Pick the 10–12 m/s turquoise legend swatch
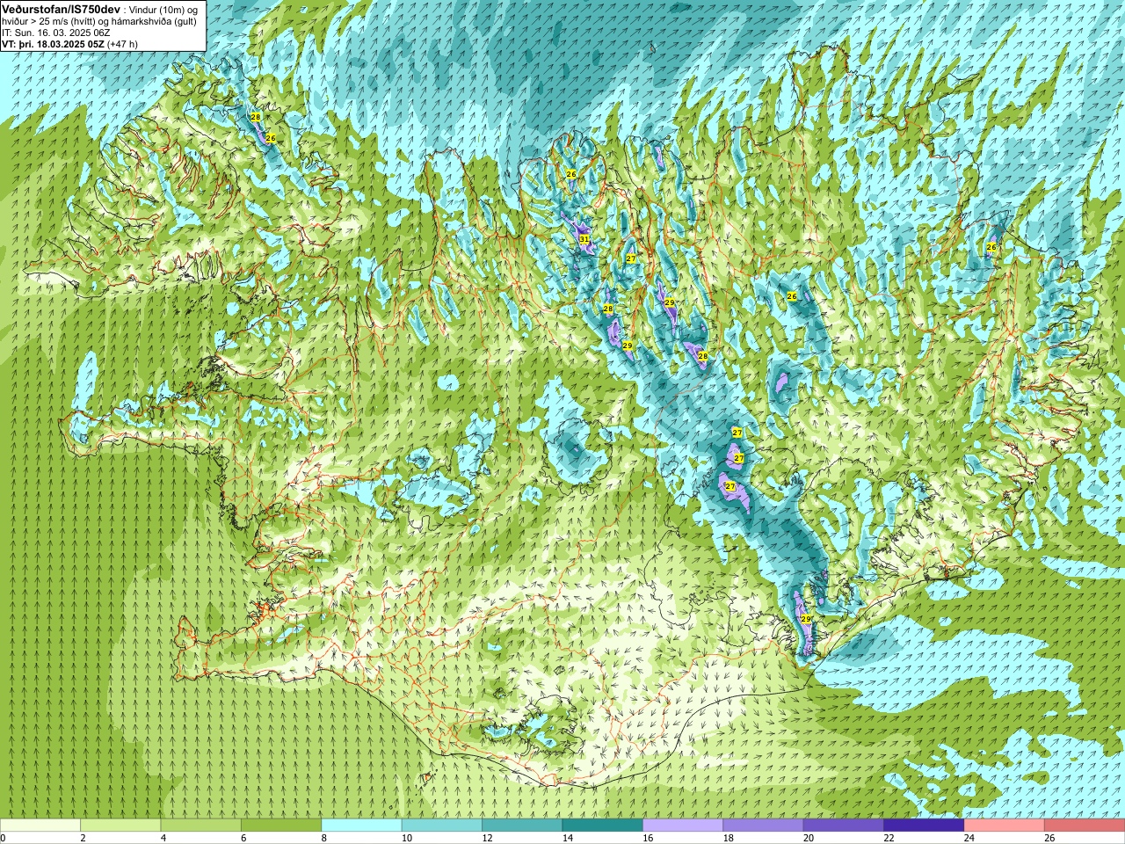Viewport: 1125px width, 844px height. pyautogui.click(x=442, y=826)
